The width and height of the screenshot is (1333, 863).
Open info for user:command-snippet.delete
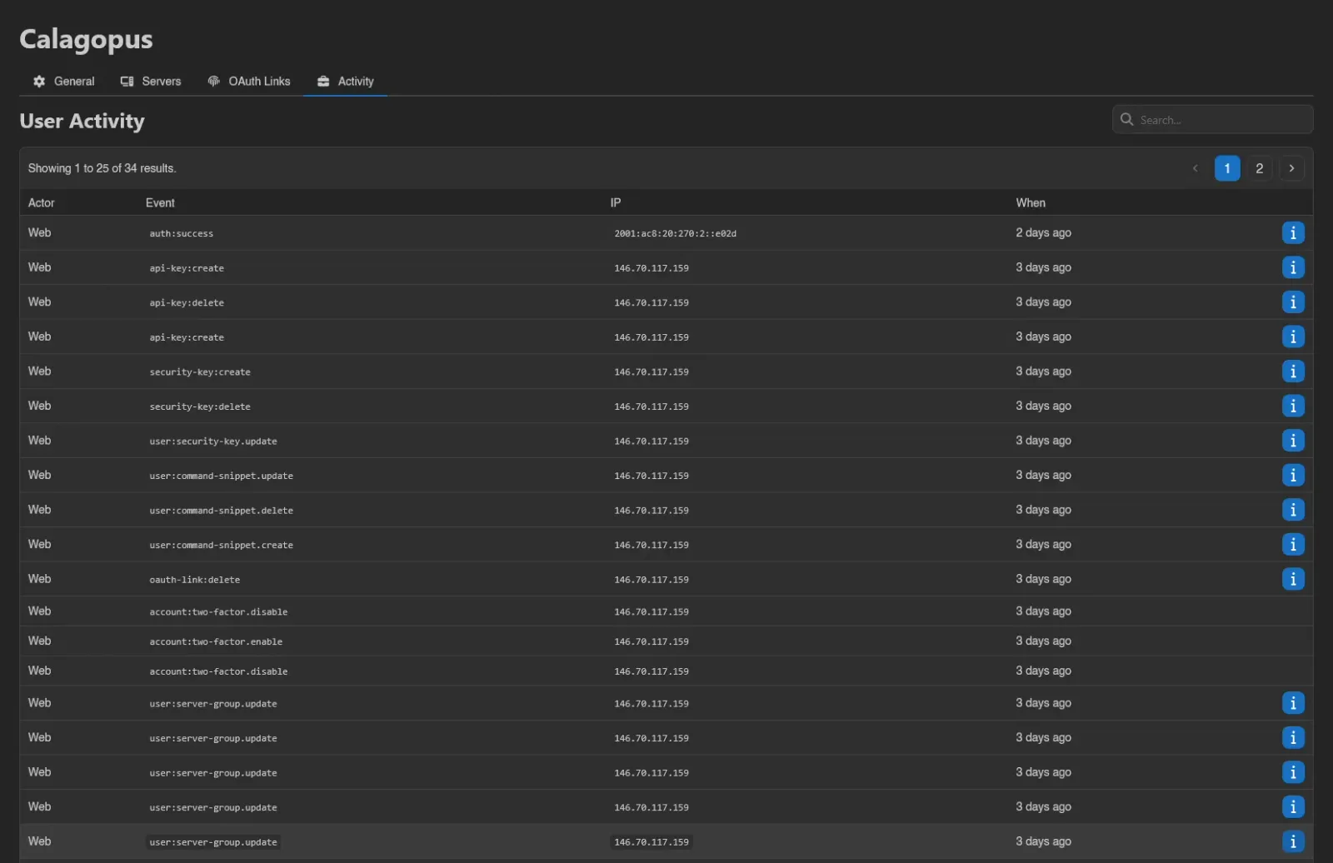point(1293,510)
